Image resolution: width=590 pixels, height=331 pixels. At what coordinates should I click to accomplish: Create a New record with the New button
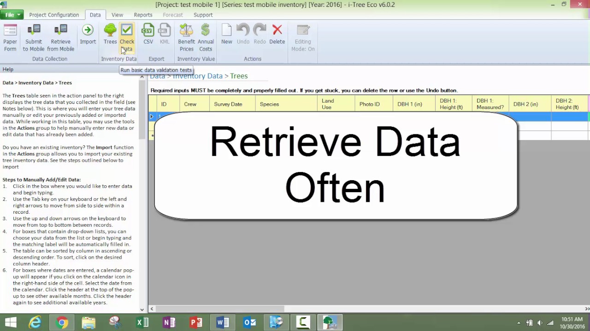(226, 34)
